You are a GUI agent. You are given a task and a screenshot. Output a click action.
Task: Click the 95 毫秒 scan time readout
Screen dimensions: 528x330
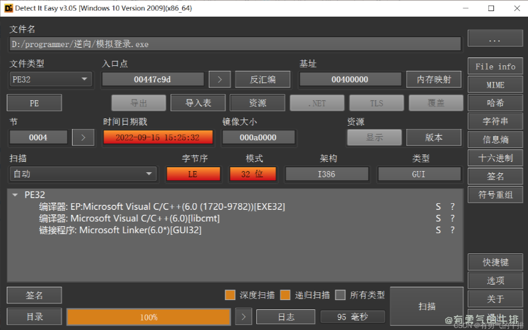click(x=353, y=317)
